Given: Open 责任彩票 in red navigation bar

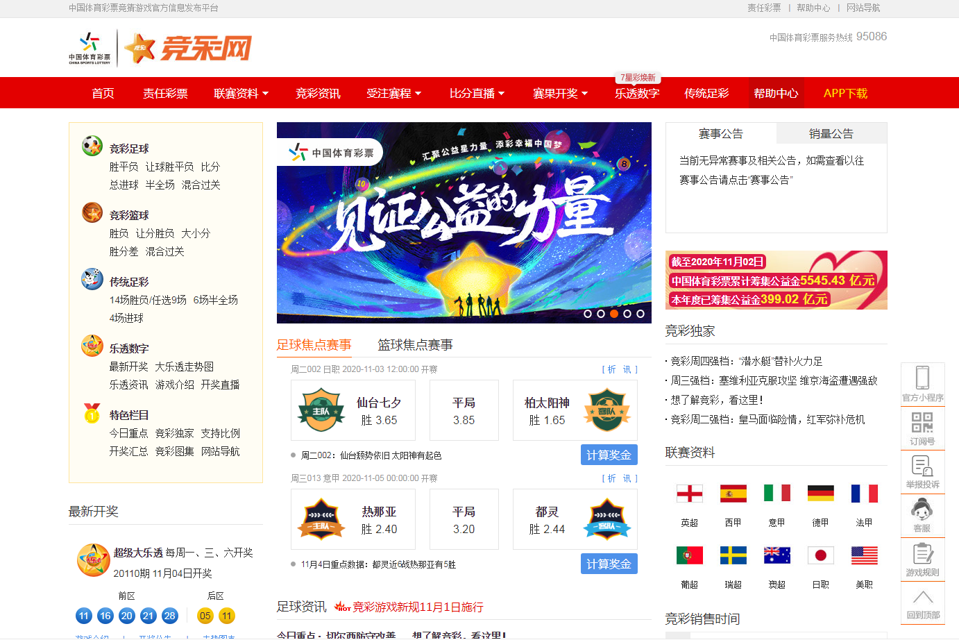Looking at the screenshot, I should pyautogui.click(x=165, y=93).
